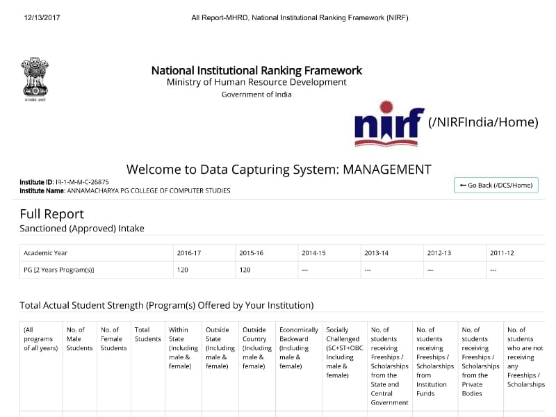
Task: Click the PG [2 Years Program(s)] row label
Action: pos(59,270)
